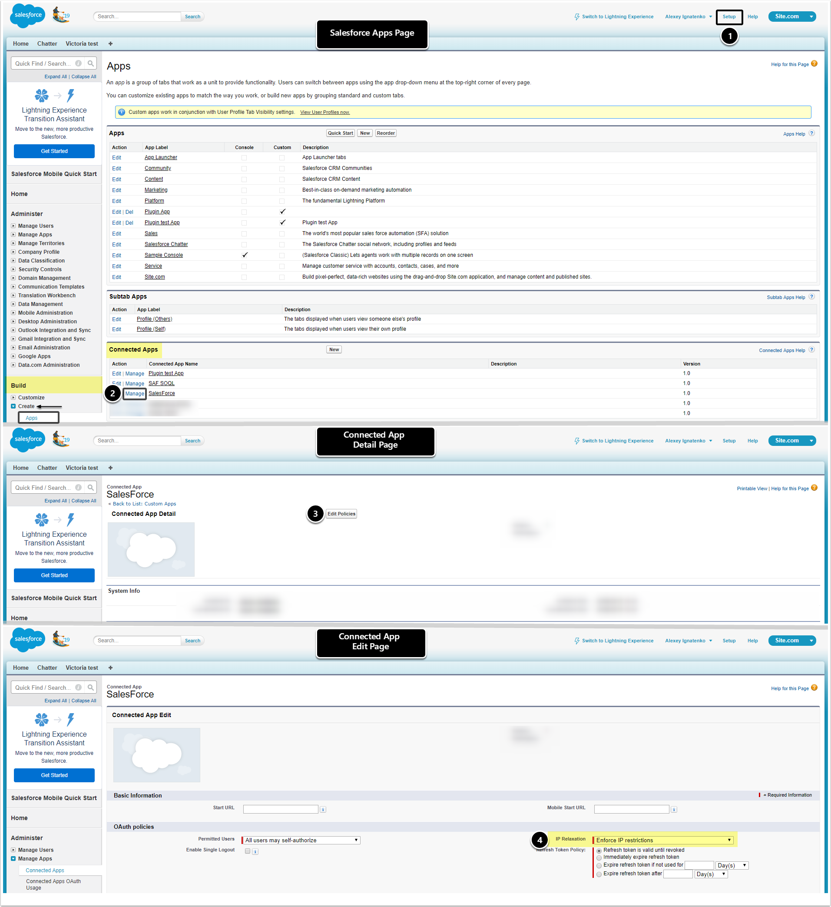Click the New button in Connected Apps section
Image resolution: width=831 pixels, height=907 pixels.
[x=334, y=349]
